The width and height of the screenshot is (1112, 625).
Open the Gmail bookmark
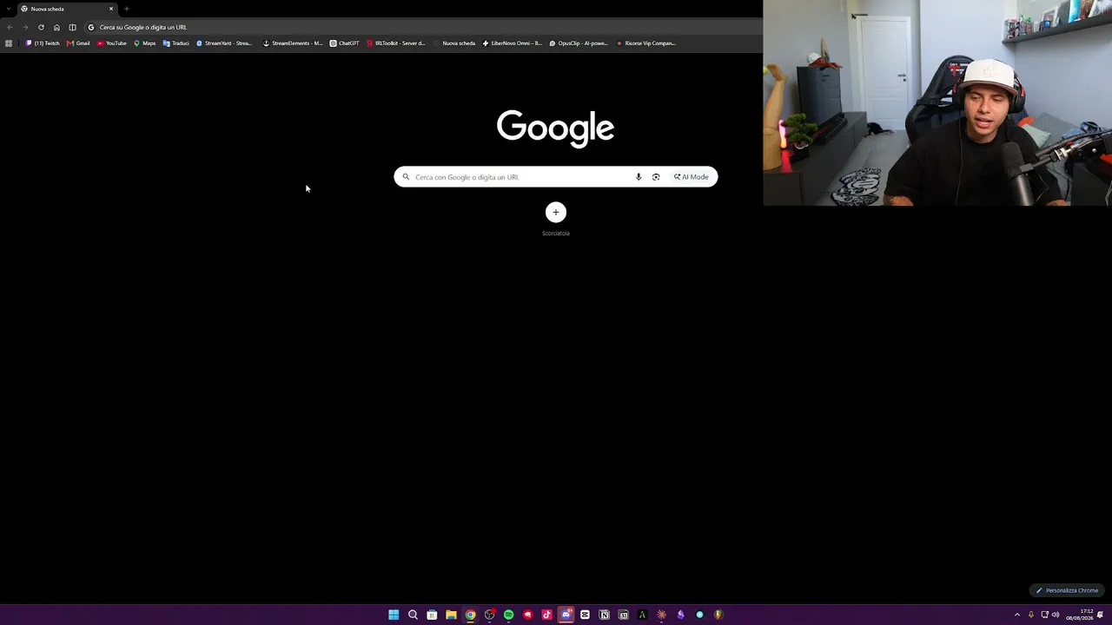click(78, 43)
